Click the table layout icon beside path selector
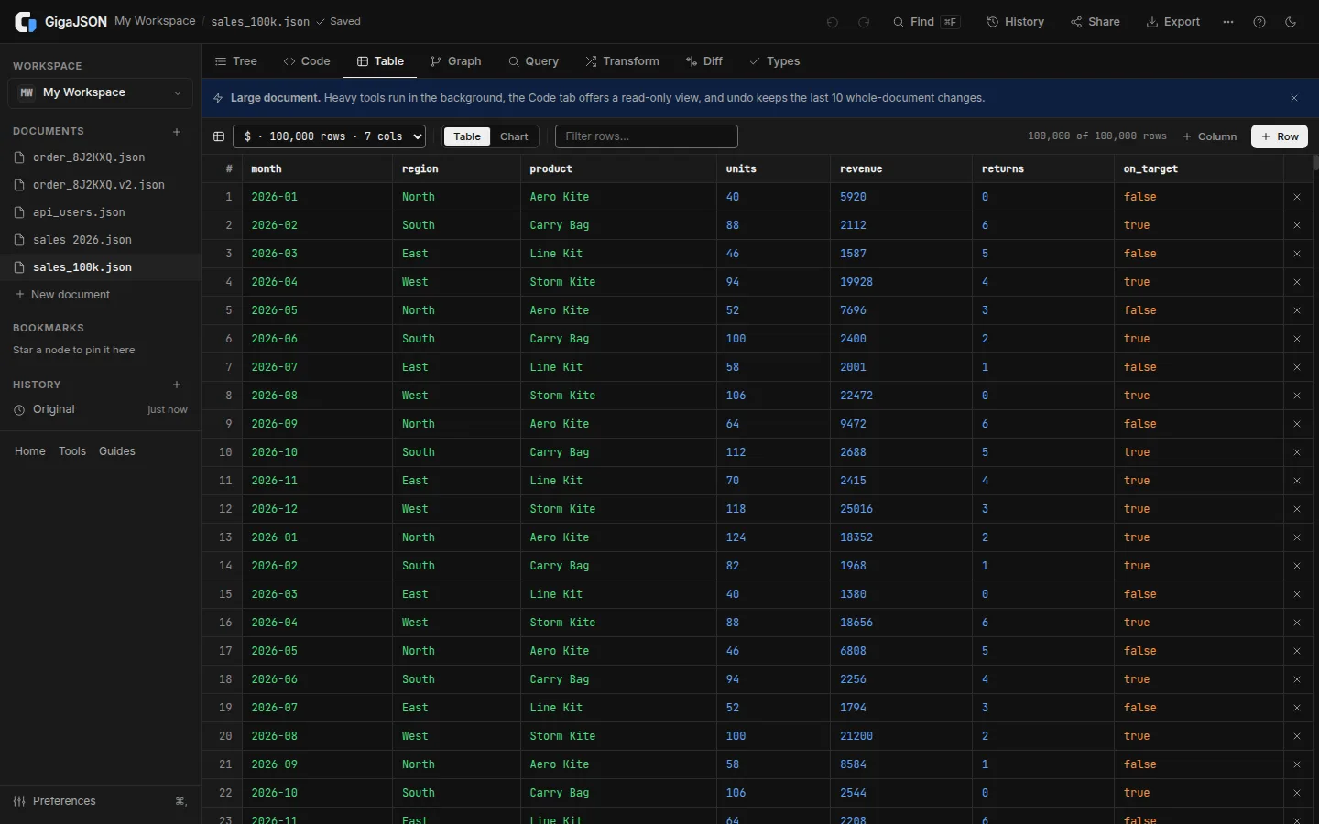The height and width of the screenshot is (824, 1319). pyautogui.click(x=219, y=136)
